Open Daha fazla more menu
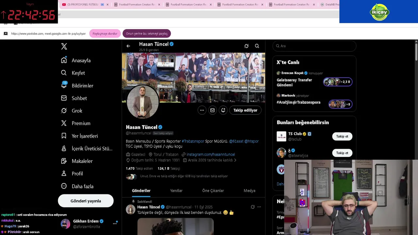Image resolution: width=418 pixels, height=235 pixels. coord(77,186)
